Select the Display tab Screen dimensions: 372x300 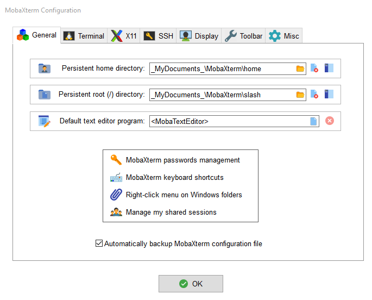(199, 36)
